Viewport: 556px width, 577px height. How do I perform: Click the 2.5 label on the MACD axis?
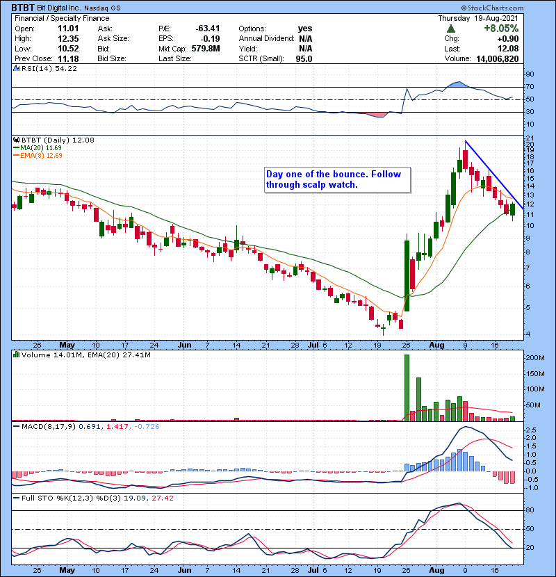pyautogui.click(x=532, y=430)
